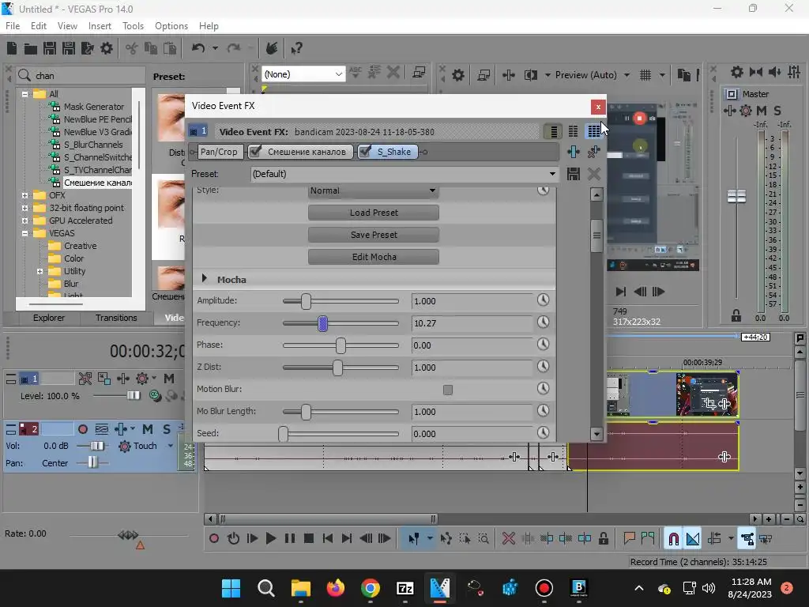Image resolution: width=809 pixels, height=607 pixels.
Task: Mute audio track 2 with M button
Action: coord(148,429)
